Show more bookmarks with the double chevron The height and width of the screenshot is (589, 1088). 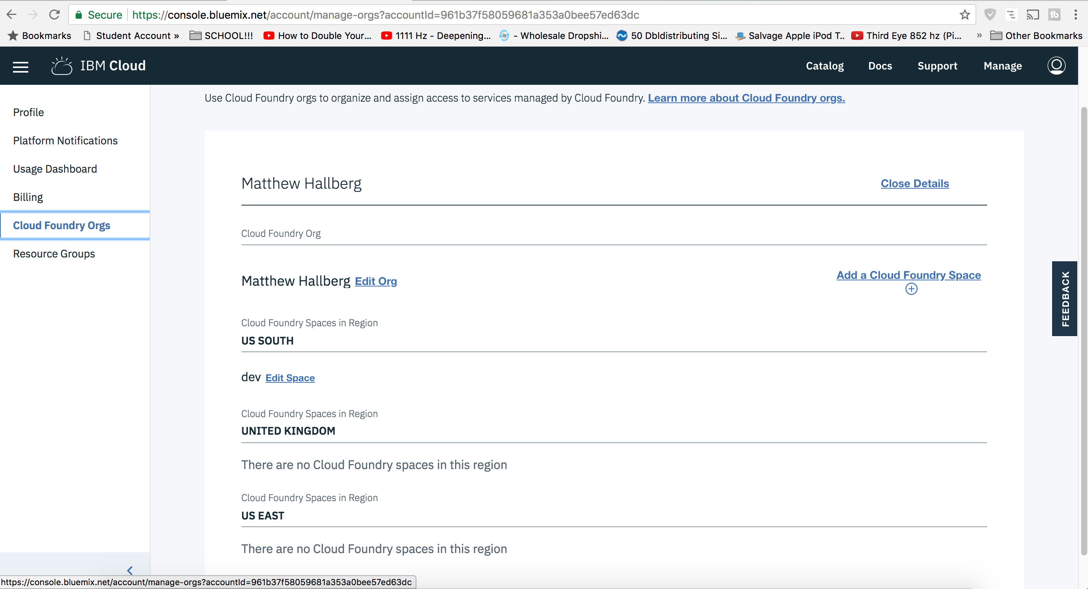[979, 36]
